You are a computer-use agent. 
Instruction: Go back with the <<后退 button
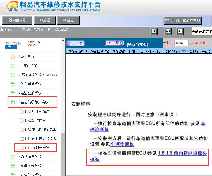click(45, 20)
